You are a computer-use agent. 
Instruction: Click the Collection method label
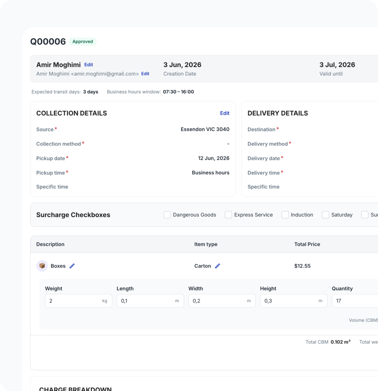pos(59,144)
